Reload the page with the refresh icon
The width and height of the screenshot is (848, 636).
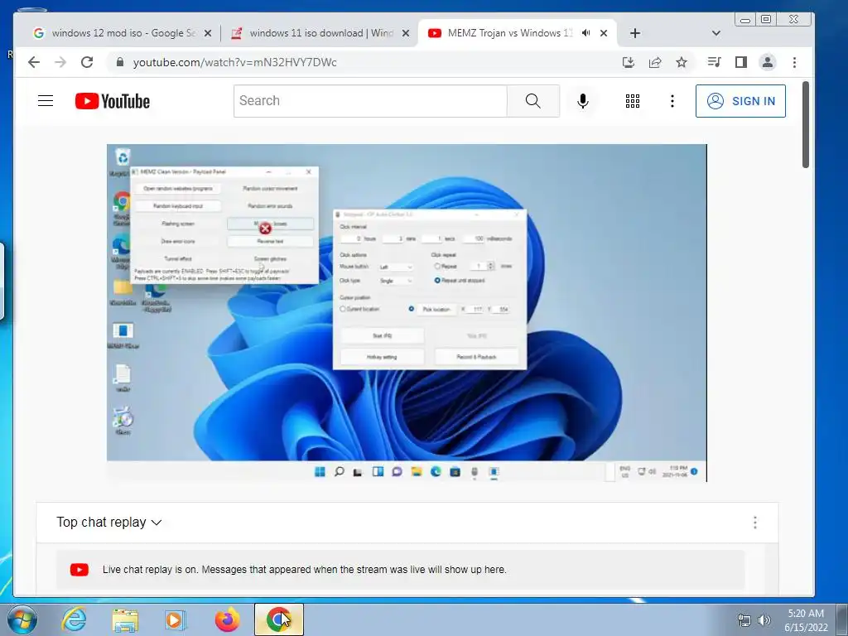(x=86, y=62)
